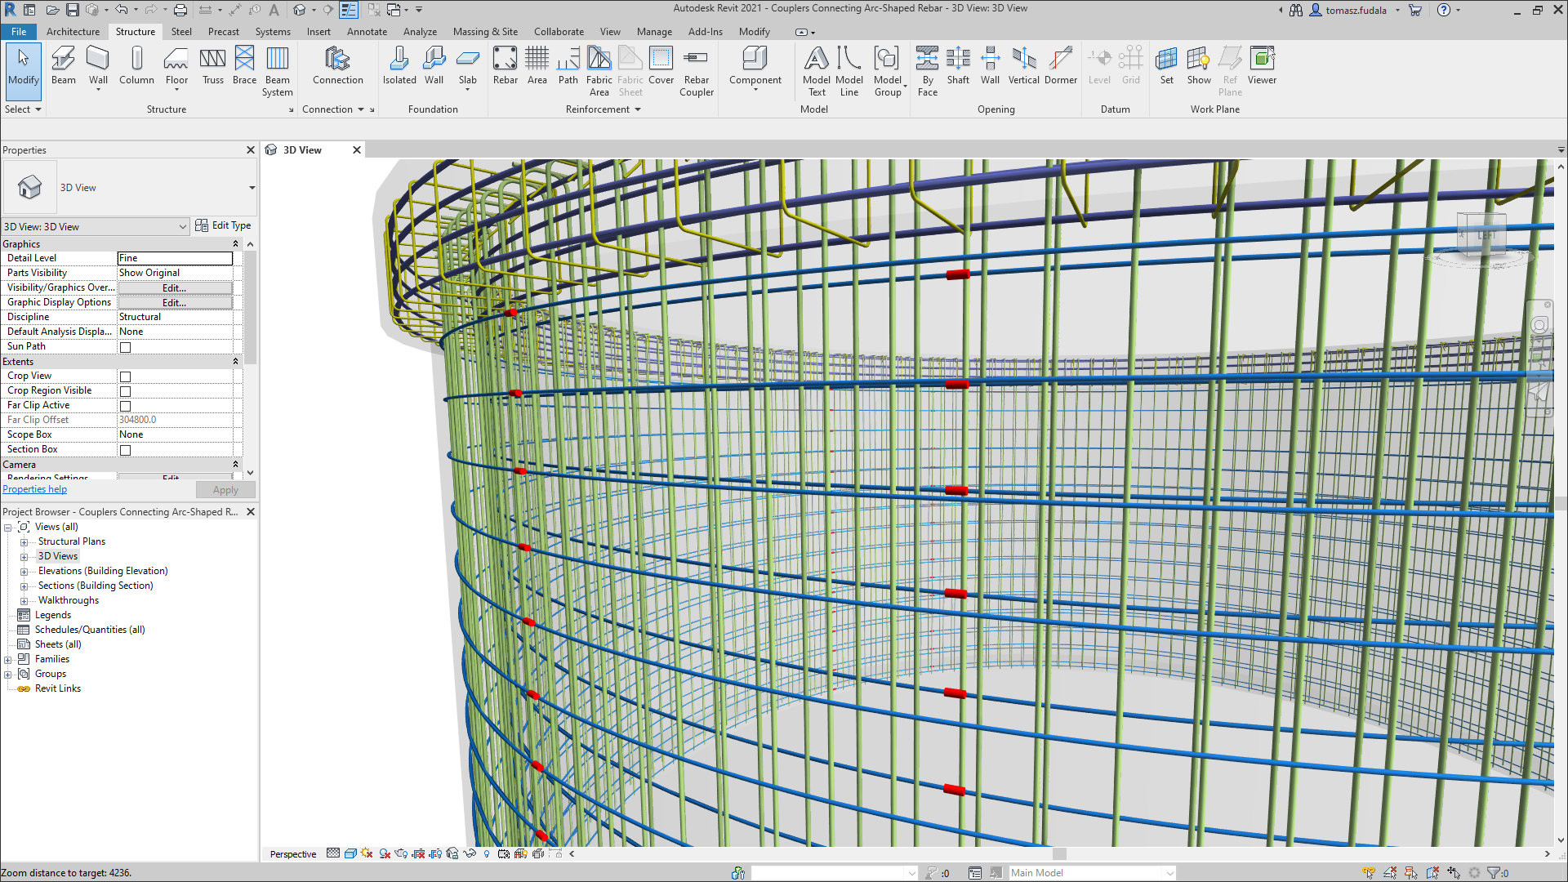Click the Apply button
This screenshot has height=882, width=1568.
click(225, 490)
